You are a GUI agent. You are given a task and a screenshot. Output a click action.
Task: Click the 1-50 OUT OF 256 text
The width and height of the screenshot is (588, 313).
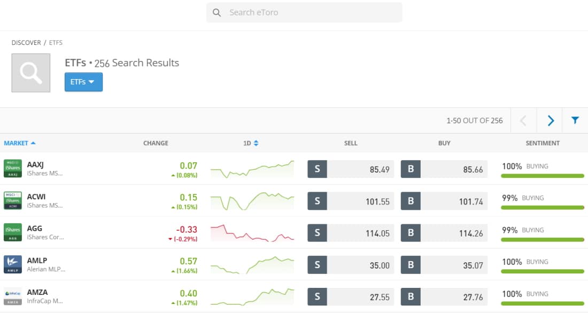pos(474,121)
